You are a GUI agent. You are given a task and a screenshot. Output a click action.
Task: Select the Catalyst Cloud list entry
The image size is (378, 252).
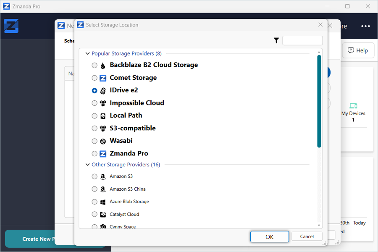click(124, 214)
